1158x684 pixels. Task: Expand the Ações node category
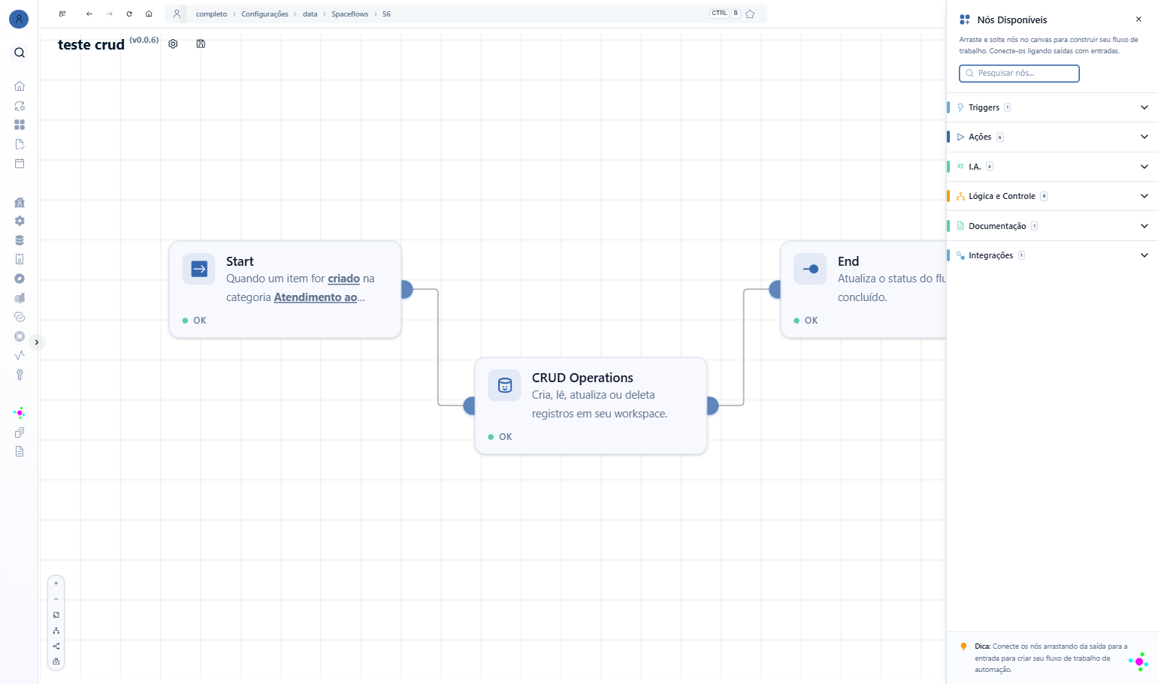tap(1052, 137)
